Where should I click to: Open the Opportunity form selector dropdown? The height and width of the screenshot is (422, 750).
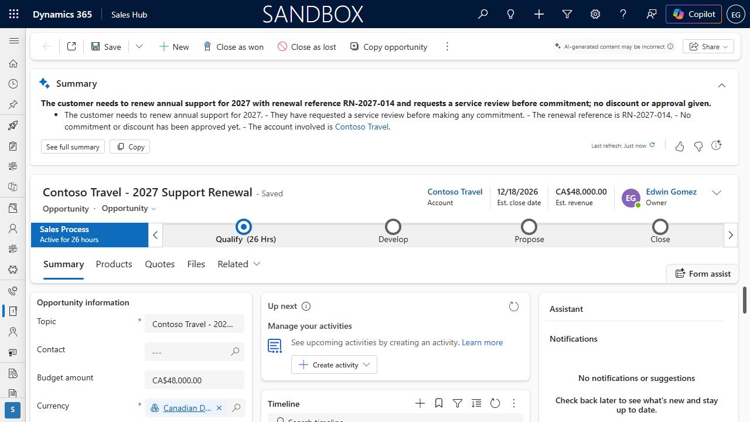coord(129,208)
